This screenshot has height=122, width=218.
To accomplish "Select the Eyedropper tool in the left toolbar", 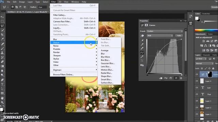I will click(2, 39).
